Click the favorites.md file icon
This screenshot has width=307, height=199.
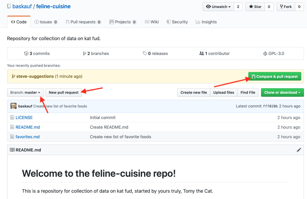pyautogui.click(x=12, y=137)
